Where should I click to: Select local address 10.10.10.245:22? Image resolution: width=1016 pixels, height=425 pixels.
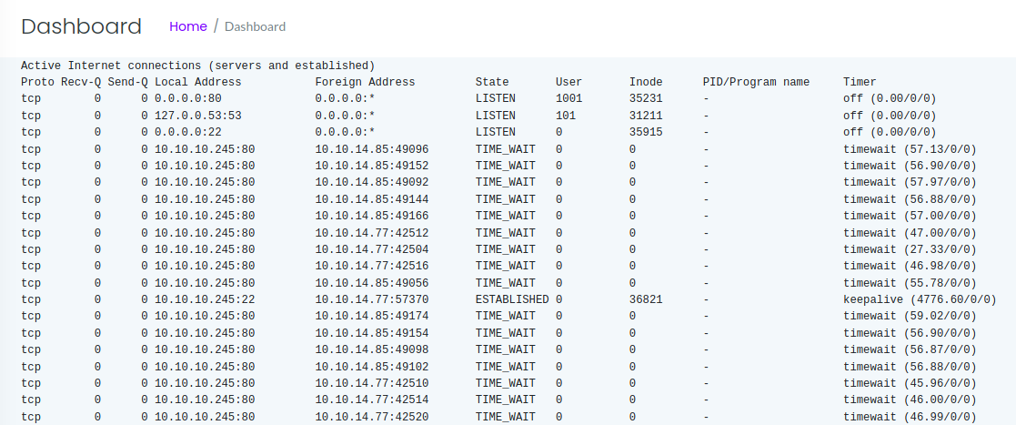205,299
